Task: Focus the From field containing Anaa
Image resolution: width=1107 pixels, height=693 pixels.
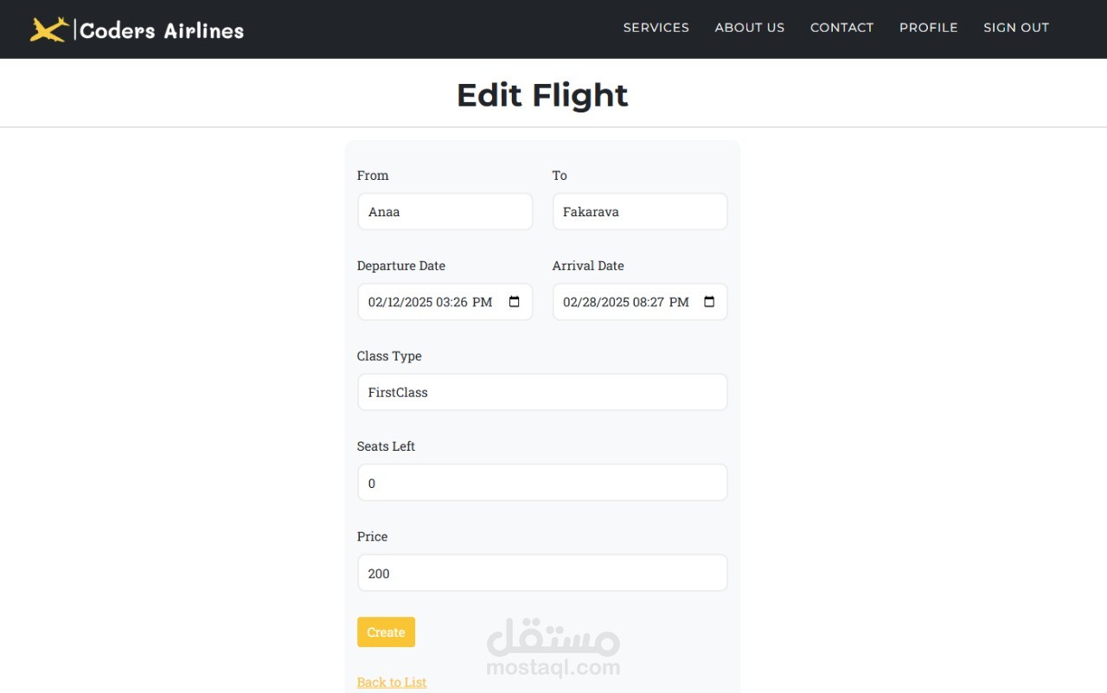Action: (x=445, y=212)
